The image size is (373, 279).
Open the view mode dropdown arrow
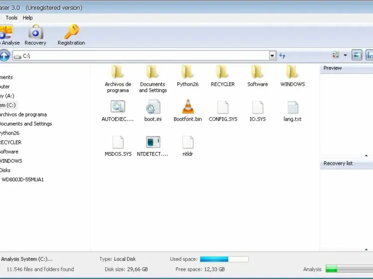pyautogui.click(x=345, y=55)
